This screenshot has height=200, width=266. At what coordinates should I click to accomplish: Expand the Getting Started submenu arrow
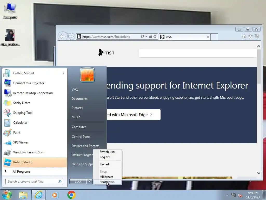tap(63, 73)
